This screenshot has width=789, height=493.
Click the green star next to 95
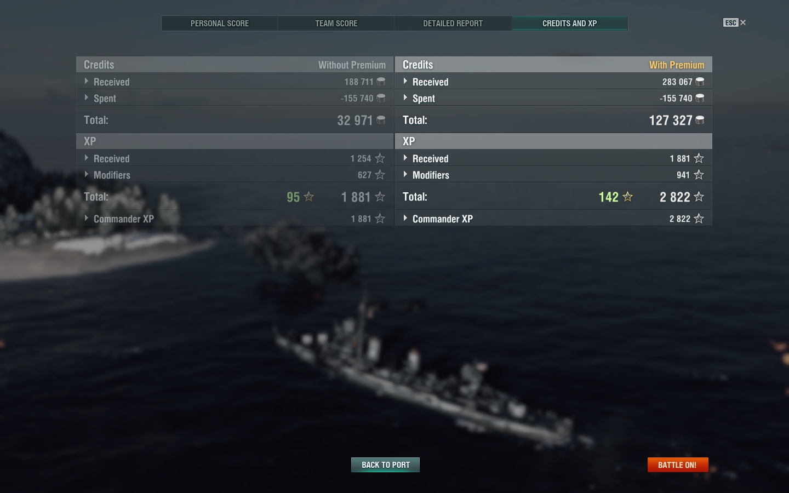pyautogui.click(x=309, y=197)
